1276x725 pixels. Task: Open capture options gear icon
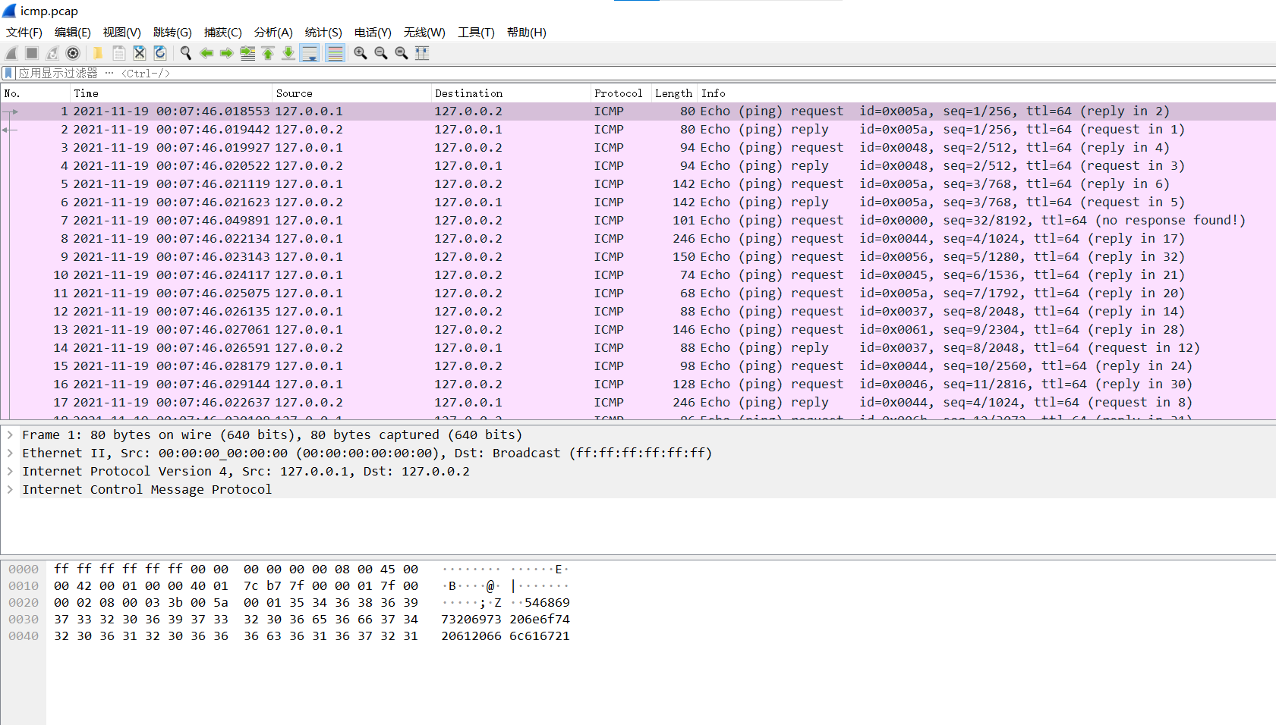73,53
